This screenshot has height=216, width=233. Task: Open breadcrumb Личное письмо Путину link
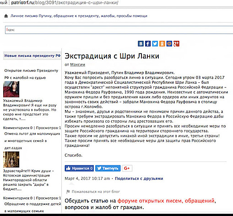[79, 16]
